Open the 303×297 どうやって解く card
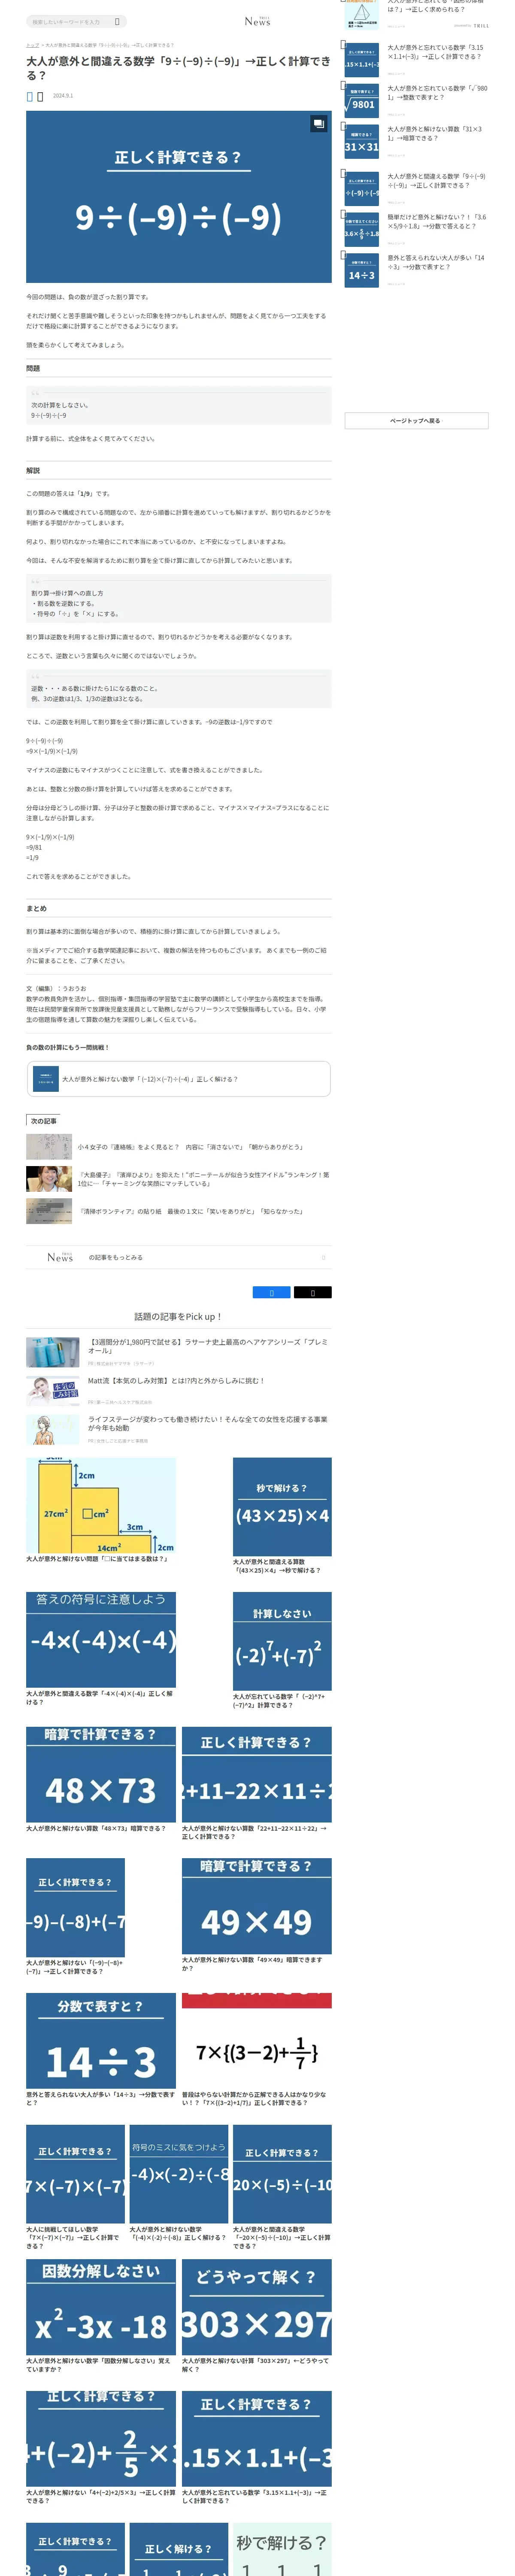Viewport: 515px width, 2576px height. coord(256,2316)
